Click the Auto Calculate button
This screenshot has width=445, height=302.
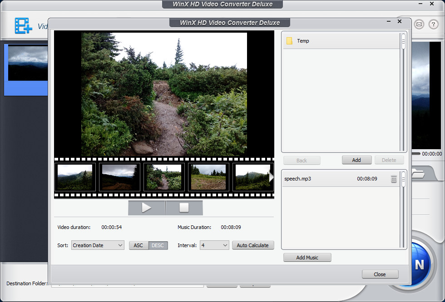pyautogui.click(x=253, y=245)
